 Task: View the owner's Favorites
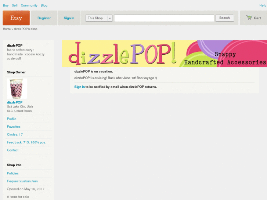[x=14, y=127]
